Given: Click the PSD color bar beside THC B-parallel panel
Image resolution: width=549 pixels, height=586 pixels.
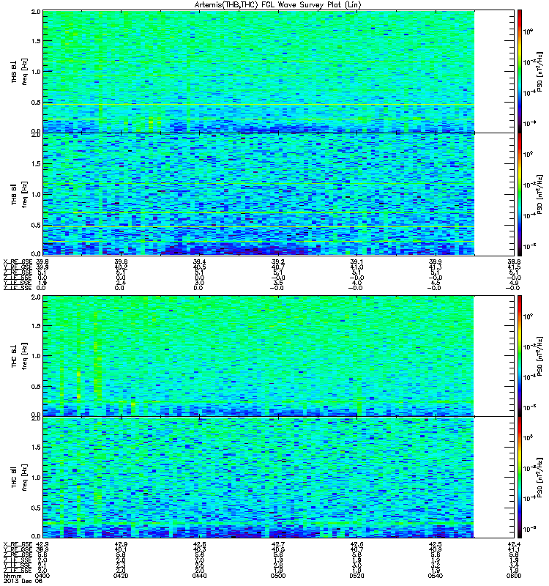Looking at the screenshot, I should pos(520,478).
